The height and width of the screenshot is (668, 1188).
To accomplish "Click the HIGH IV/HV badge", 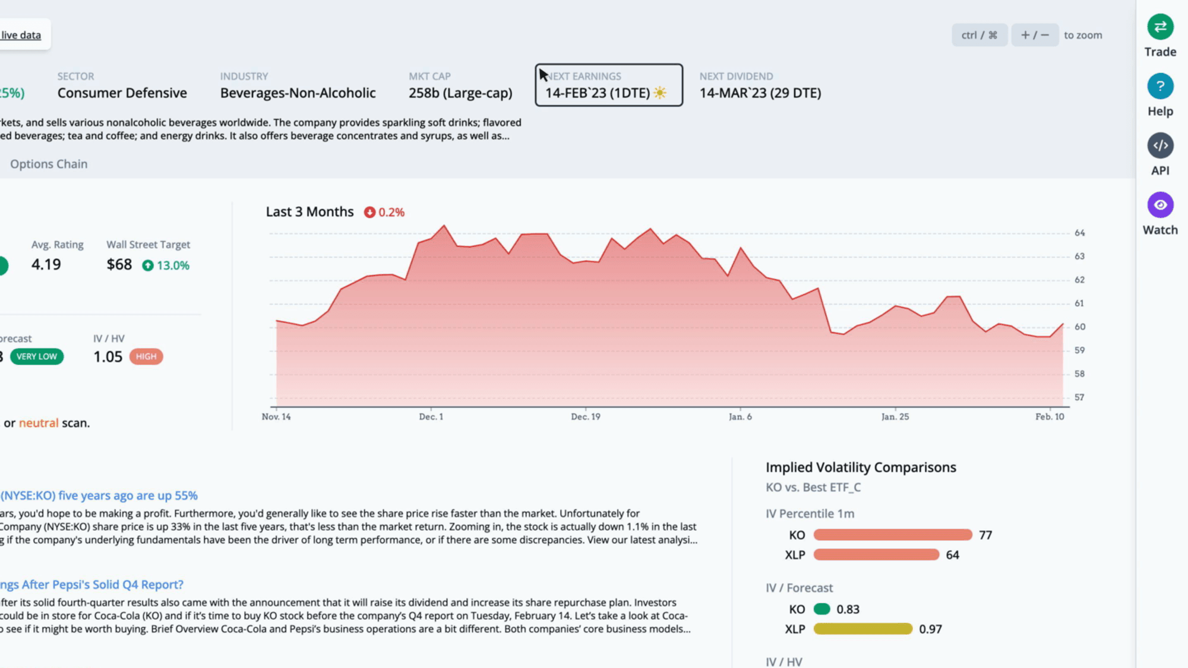I will [x=146, y=356].
